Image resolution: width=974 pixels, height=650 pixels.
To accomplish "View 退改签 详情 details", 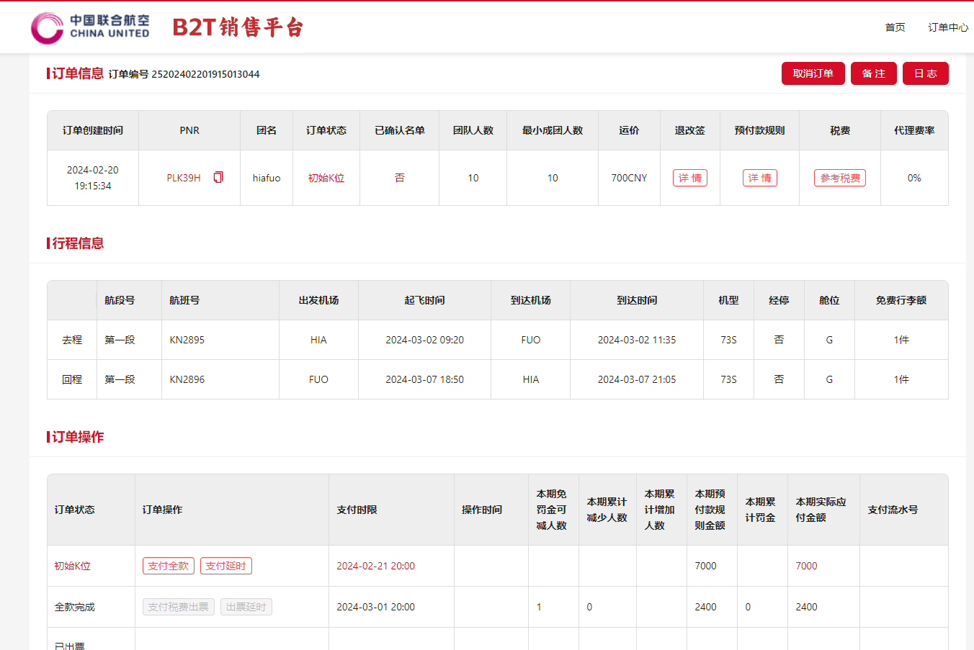I will click(x=689, y=178).
